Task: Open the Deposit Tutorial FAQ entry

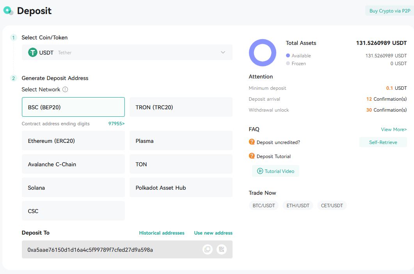Action: pos(274,156)
